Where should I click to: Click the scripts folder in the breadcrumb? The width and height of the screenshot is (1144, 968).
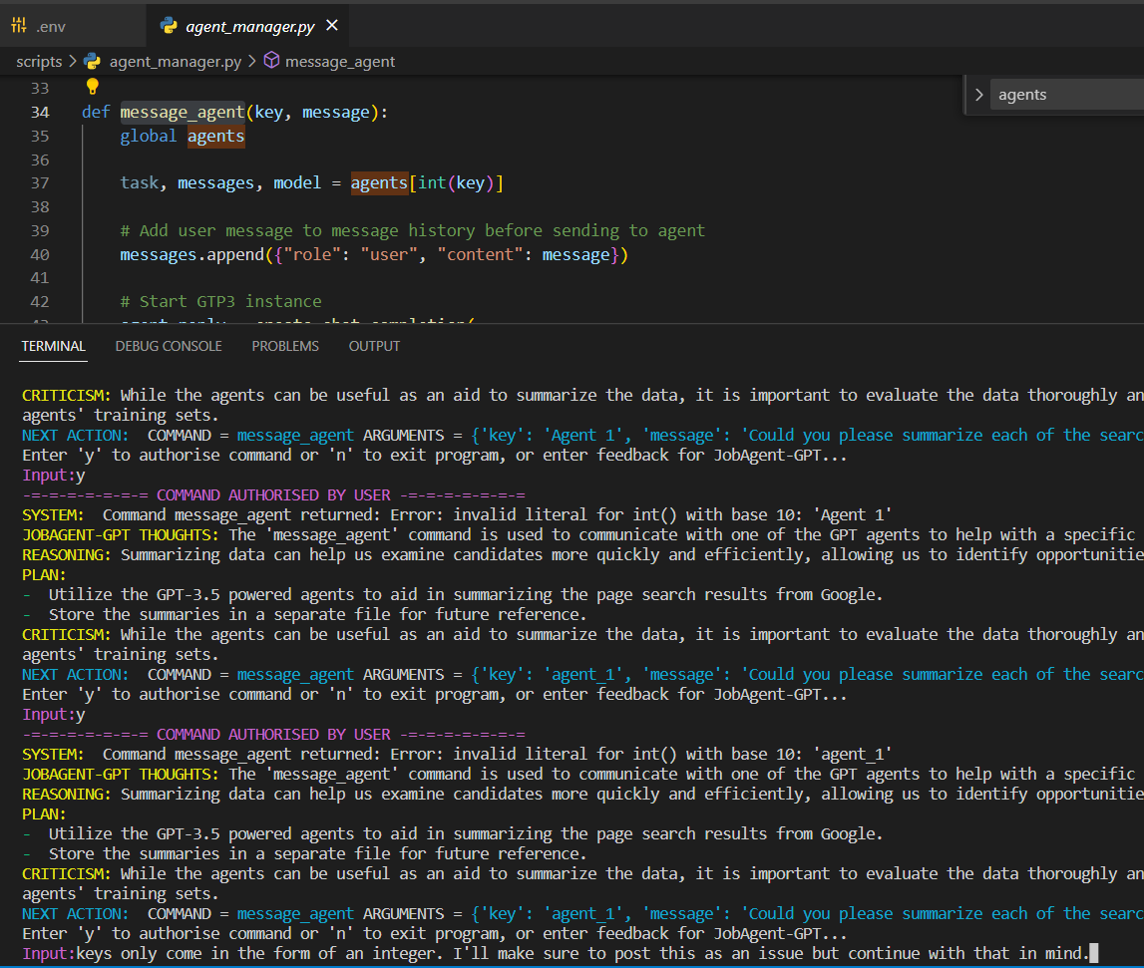click(x=39, y=61)
